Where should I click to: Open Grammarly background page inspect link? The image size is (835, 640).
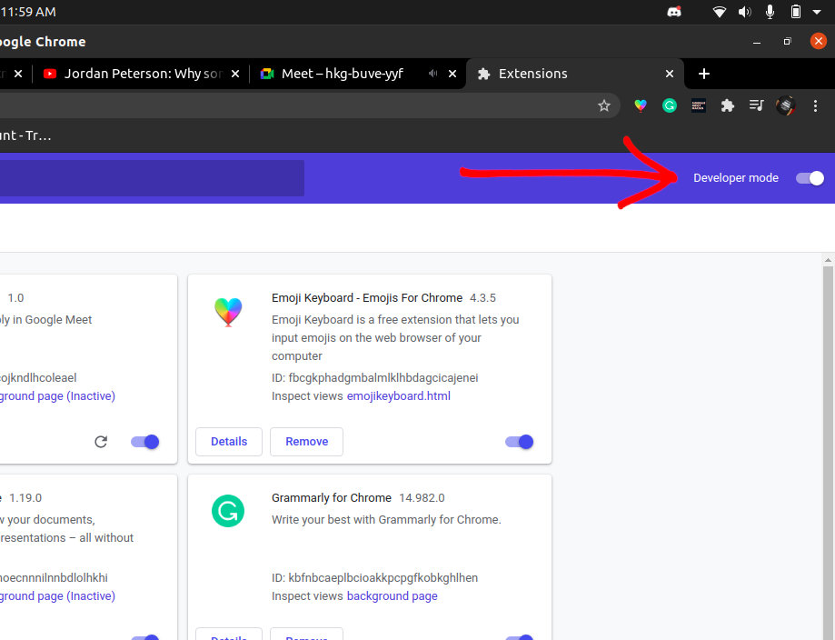click(392, 595)
